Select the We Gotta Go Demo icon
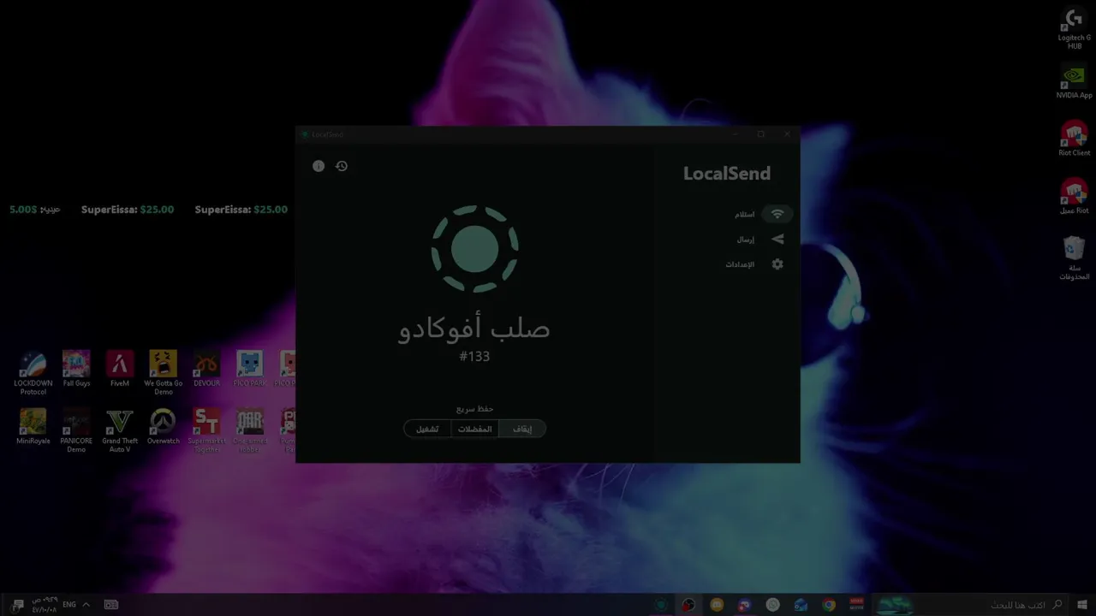This screenshot has height=616, width=1096. tap(163, 373)
